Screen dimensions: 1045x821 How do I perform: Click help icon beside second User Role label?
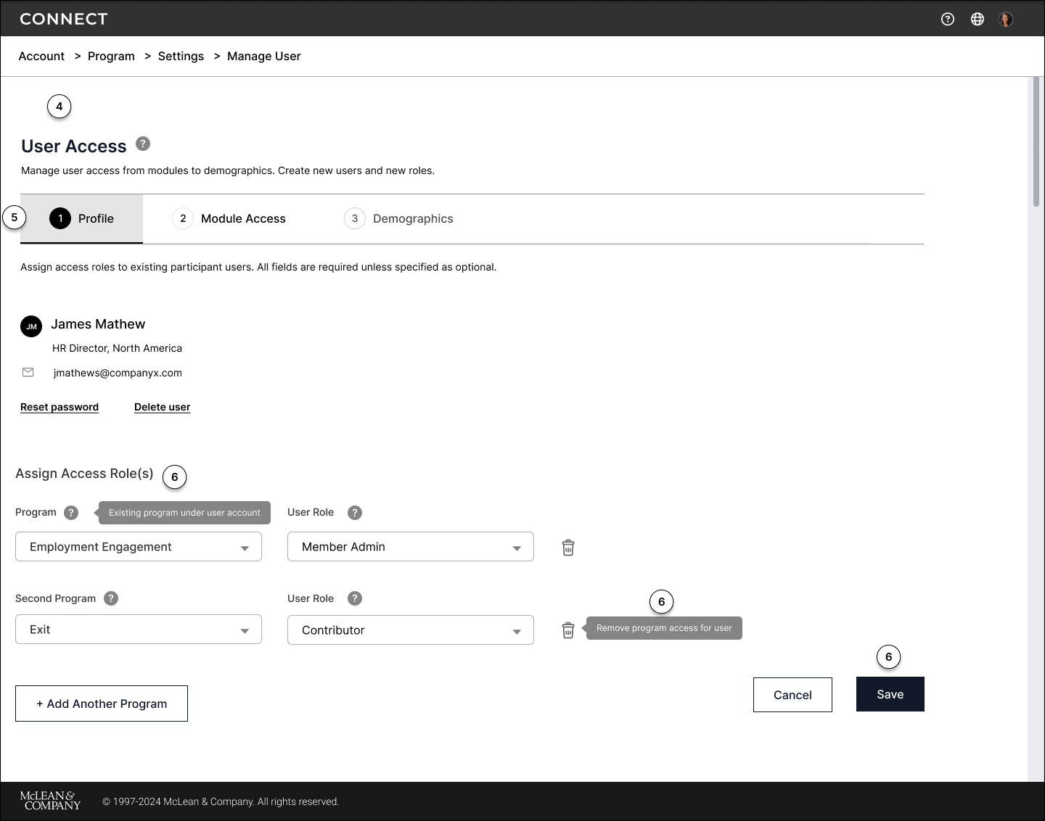pyautogui.click(x=355, y=598)
